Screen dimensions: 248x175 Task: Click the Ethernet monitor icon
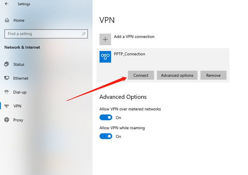pyautogui.click(x=7, y=78)
